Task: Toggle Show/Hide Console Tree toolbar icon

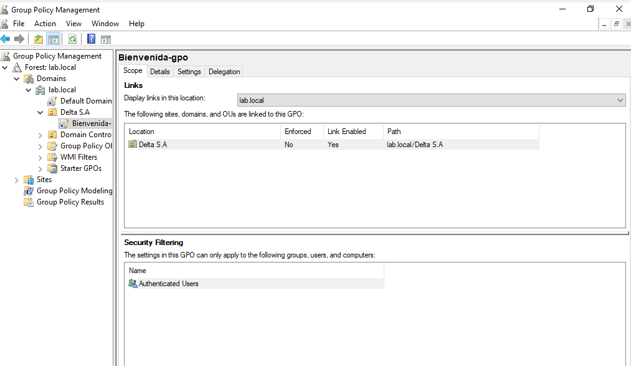Action: point(54,39)
